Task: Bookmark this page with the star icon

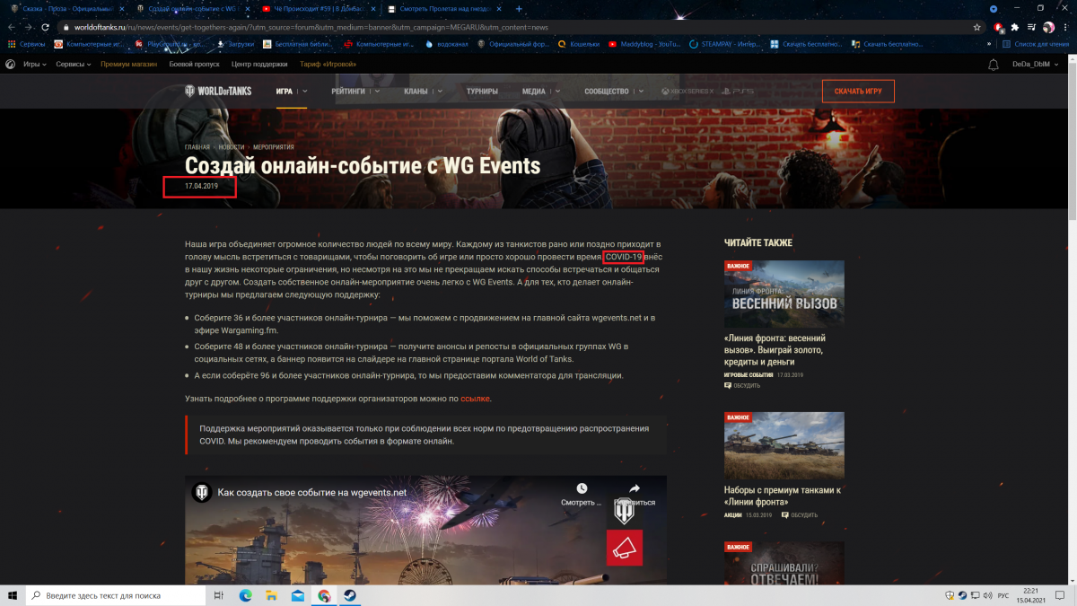Action: click(976, 27)
